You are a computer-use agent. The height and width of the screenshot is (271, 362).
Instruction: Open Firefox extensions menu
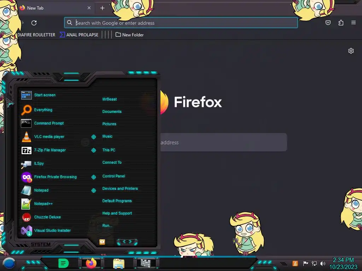(x=341, y=23)
